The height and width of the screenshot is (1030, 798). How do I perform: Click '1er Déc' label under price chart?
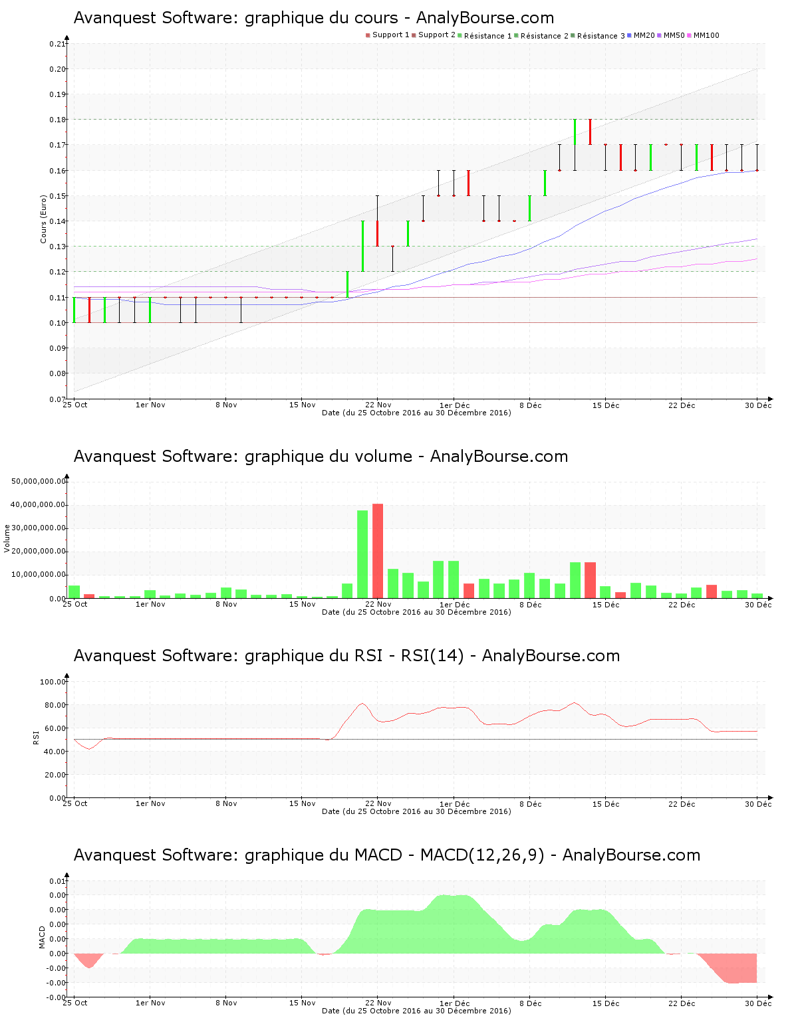pos(455,405)
